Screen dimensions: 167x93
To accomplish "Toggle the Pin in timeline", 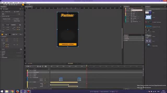I will coord(43,66).
